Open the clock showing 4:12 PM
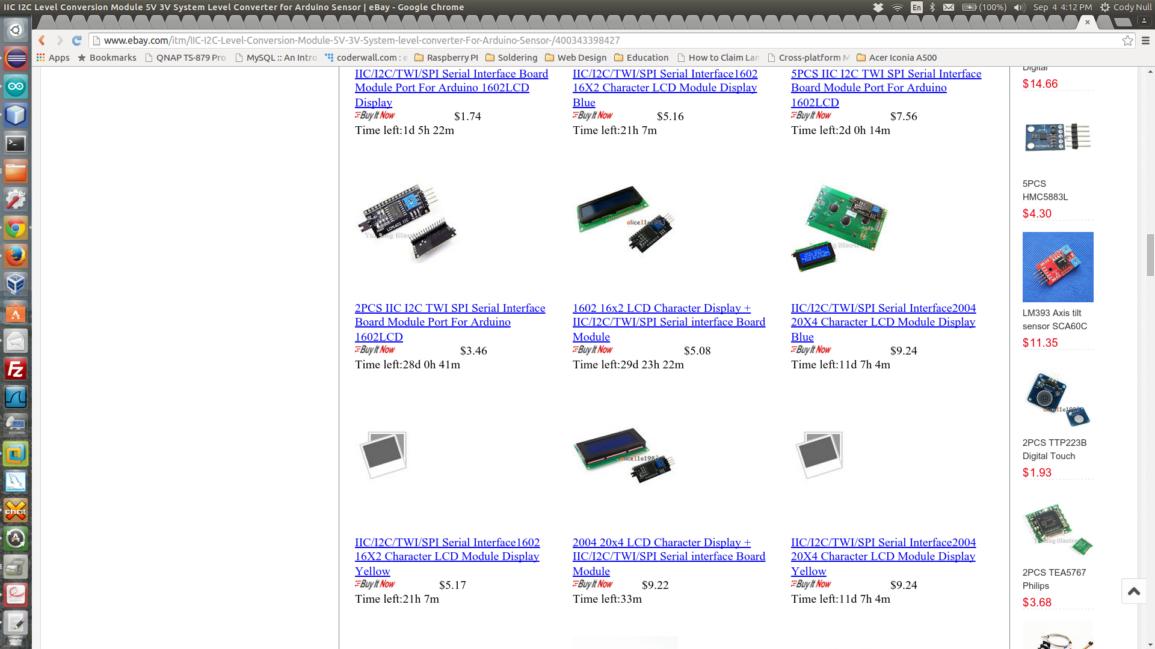Viewport: 1155px width, 649px height. point(1062,7)
